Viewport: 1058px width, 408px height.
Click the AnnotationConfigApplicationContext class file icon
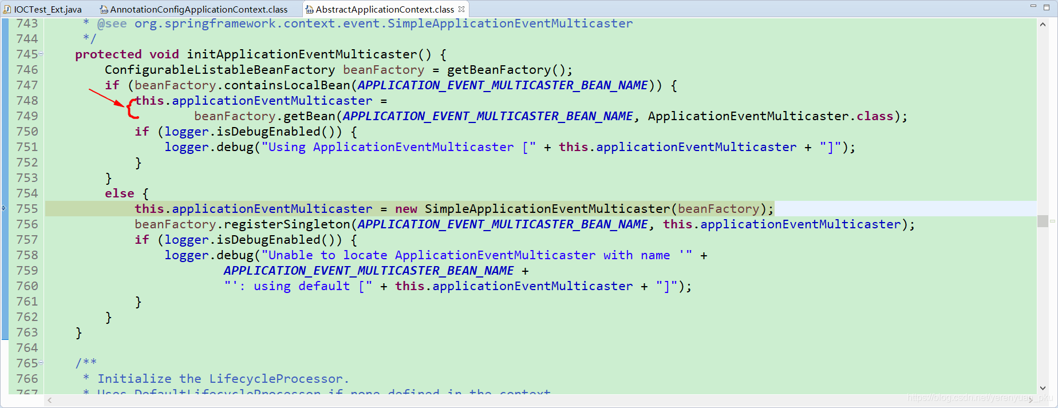click(104, 9)
